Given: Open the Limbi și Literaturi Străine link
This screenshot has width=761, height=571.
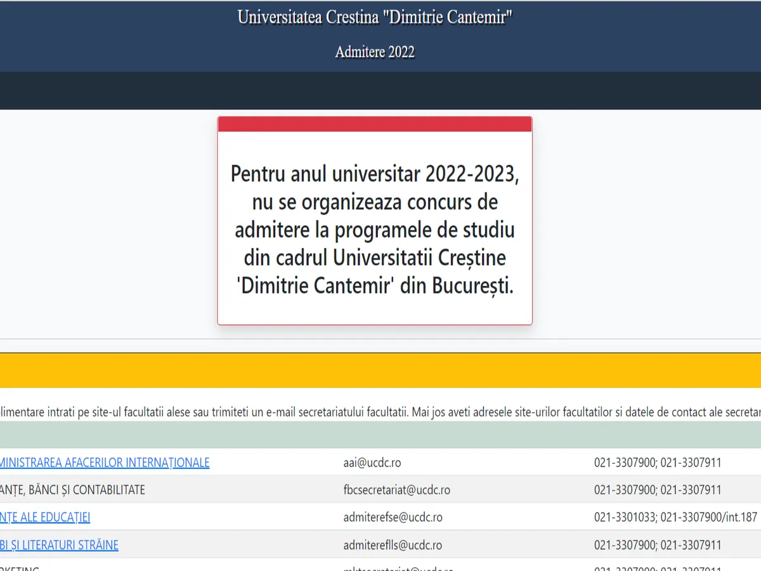Looking at the screenshot, I should pos(59,545).
